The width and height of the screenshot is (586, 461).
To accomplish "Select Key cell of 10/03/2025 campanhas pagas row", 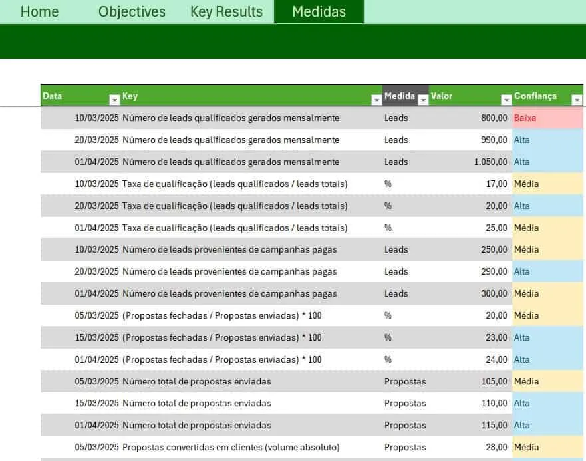I will click(251, 249).
